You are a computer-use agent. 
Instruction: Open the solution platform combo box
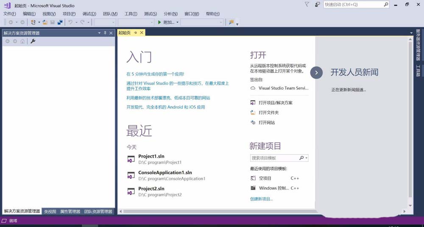(136, 22)
